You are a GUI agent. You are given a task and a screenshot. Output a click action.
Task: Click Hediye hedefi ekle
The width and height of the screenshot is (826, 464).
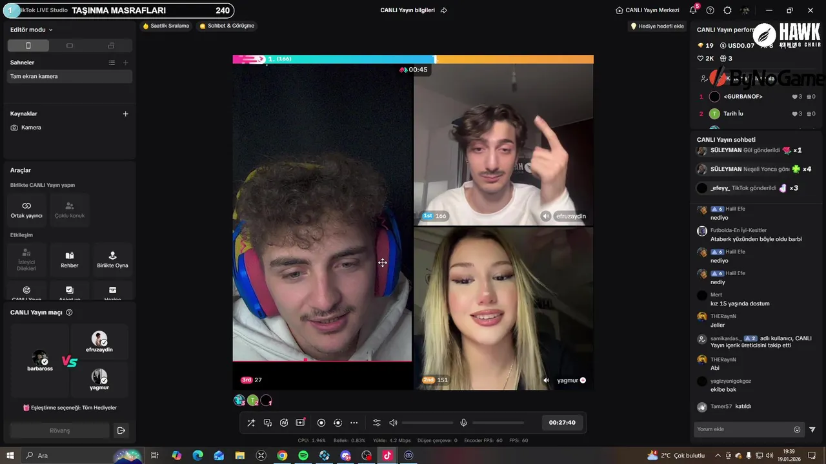[657, 26]
